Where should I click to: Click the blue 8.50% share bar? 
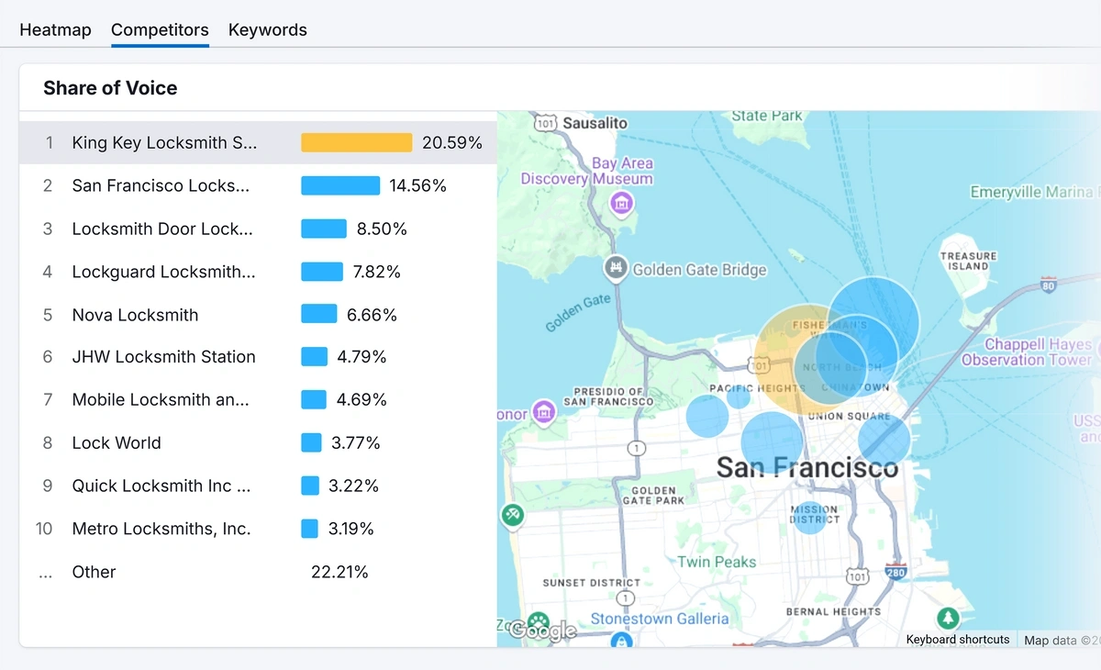[x=324, y=229]
